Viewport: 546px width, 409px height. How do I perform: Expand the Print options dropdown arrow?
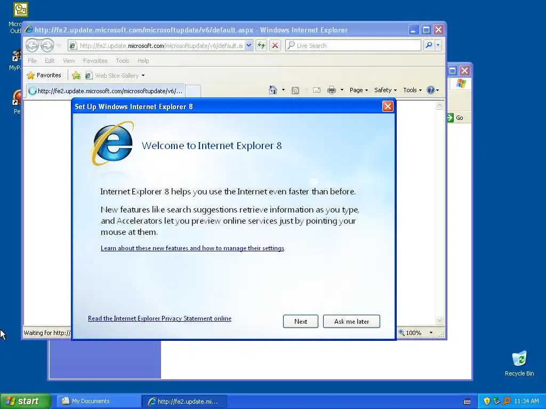pyautogui.click(x=342, y=90)
